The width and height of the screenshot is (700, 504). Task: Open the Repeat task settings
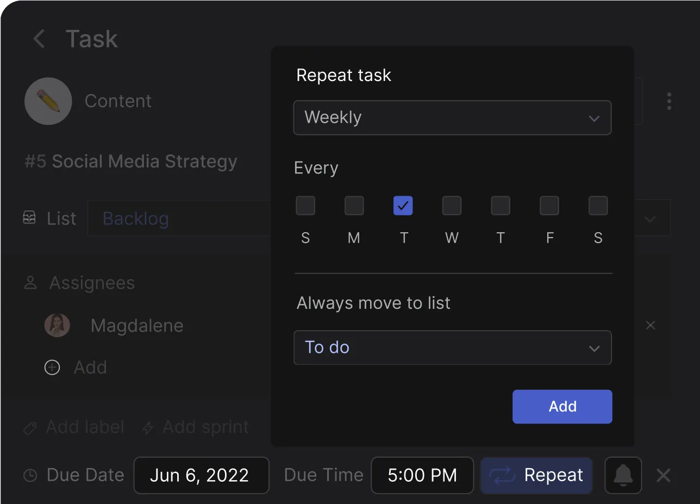(536, 475)
